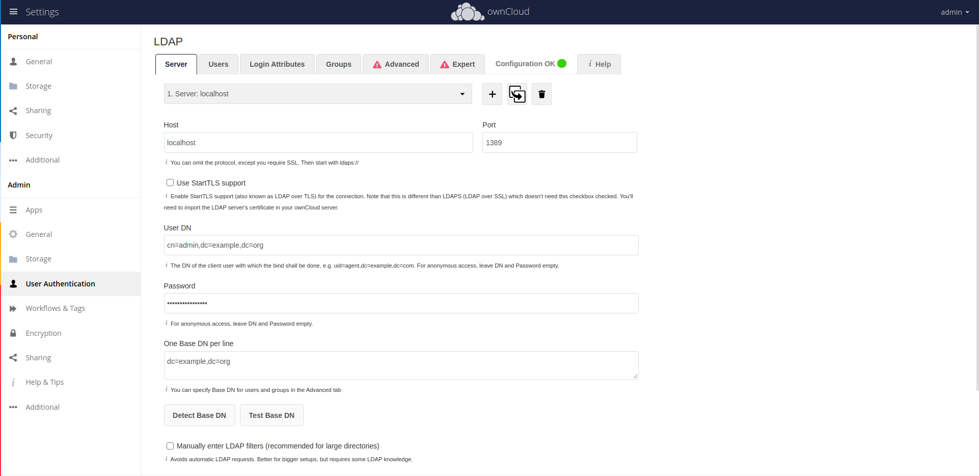The width and height of the screenshot is (979, 476).
Task: Click the Detect Base DN button
Action: 199,415
